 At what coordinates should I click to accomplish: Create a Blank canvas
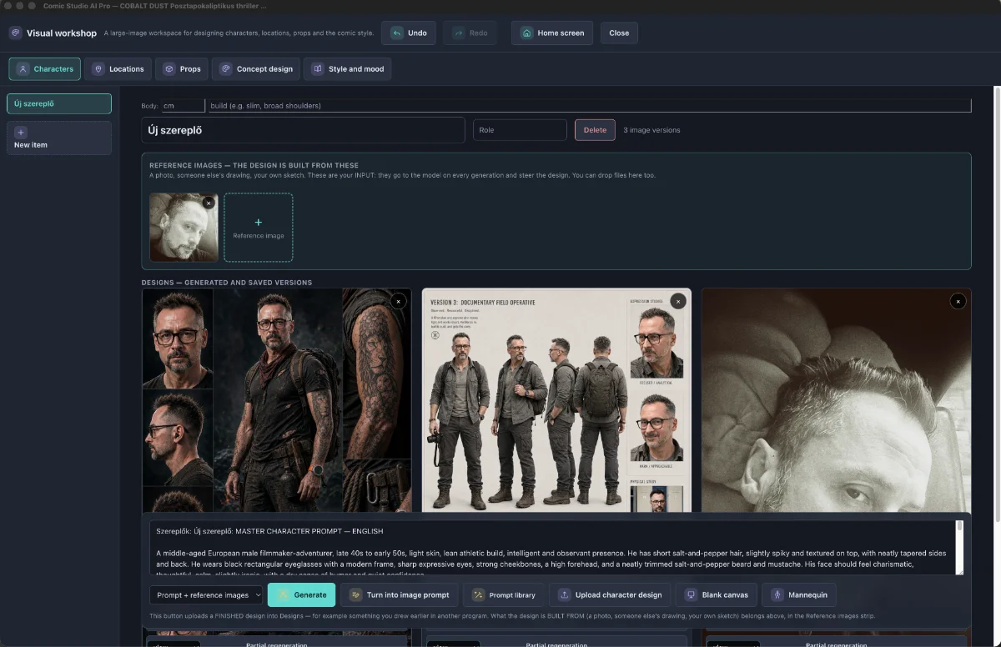tap(717, 595)
